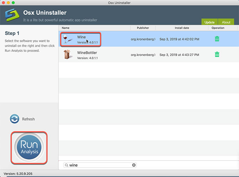Select the Wine app name text
239x177 pixels.
(82, 37)
